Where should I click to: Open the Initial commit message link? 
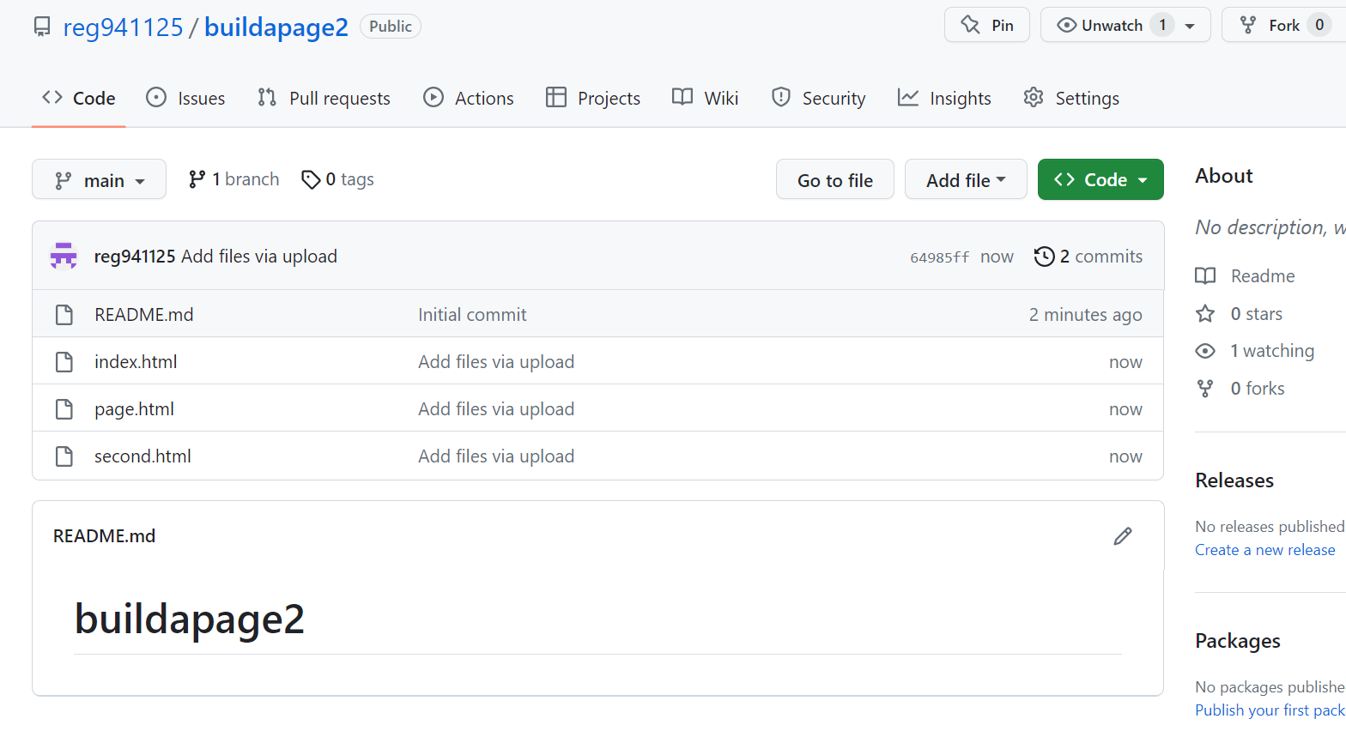coord(472,315)
